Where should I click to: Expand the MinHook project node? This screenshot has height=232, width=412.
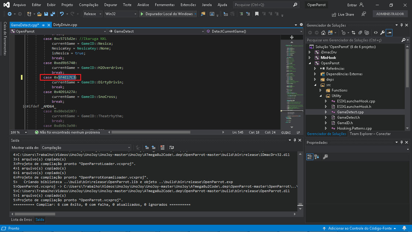point(309,58)
